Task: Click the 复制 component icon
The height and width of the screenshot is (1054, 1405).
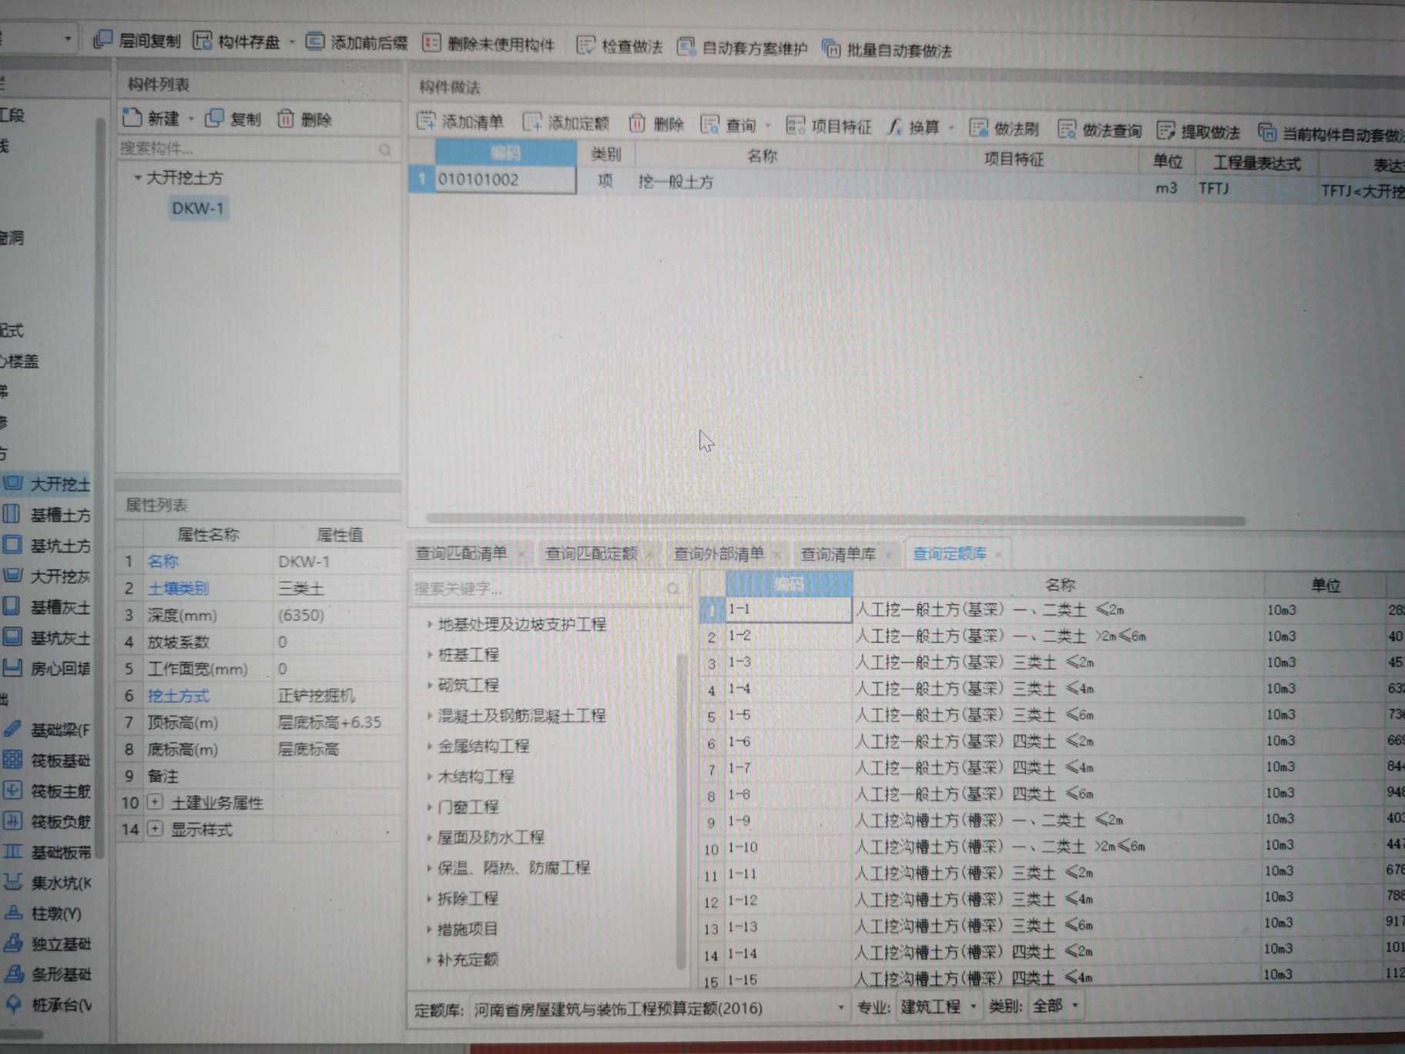Action: tap(215, 118)
